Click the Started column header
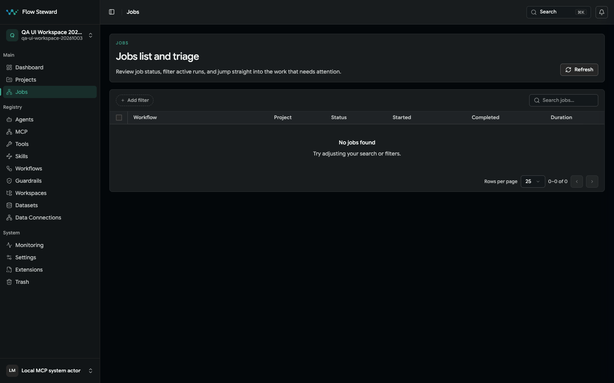Screen dimensions: 614x383 click(x=402, y=118)
